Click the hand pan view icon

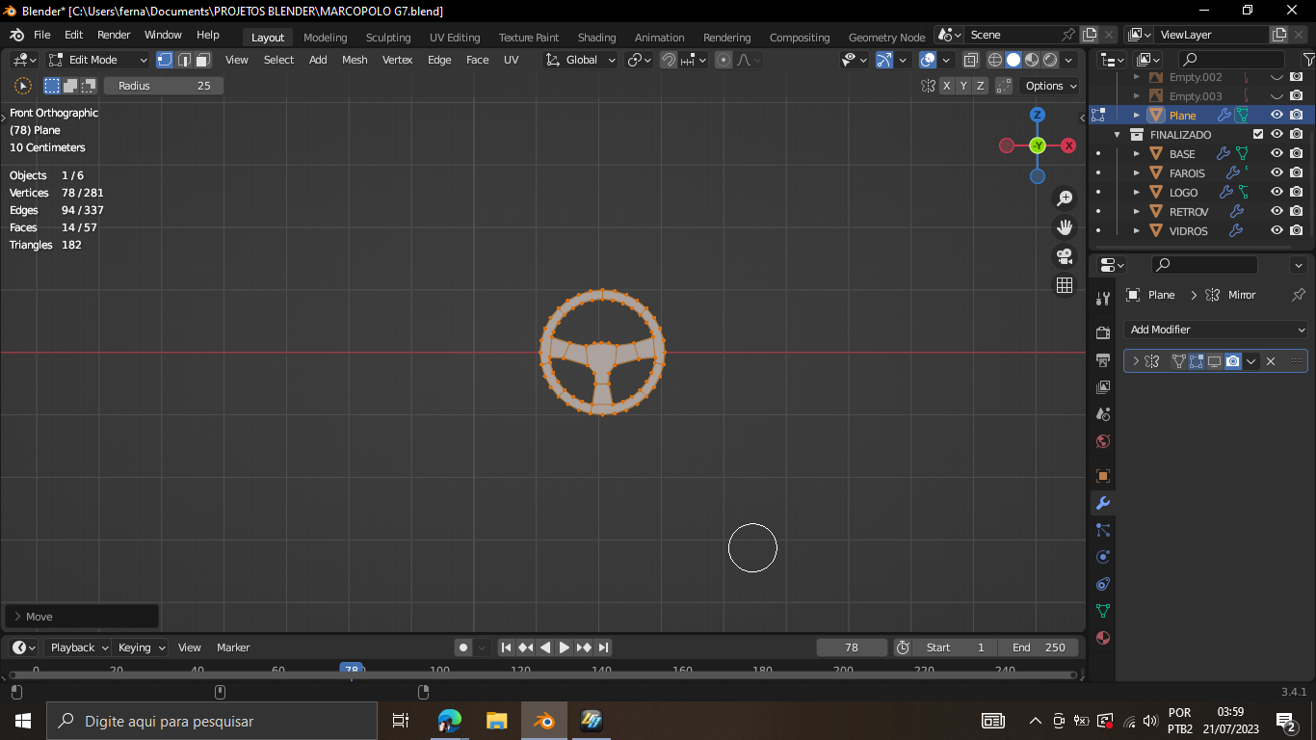click(1065, 227)
